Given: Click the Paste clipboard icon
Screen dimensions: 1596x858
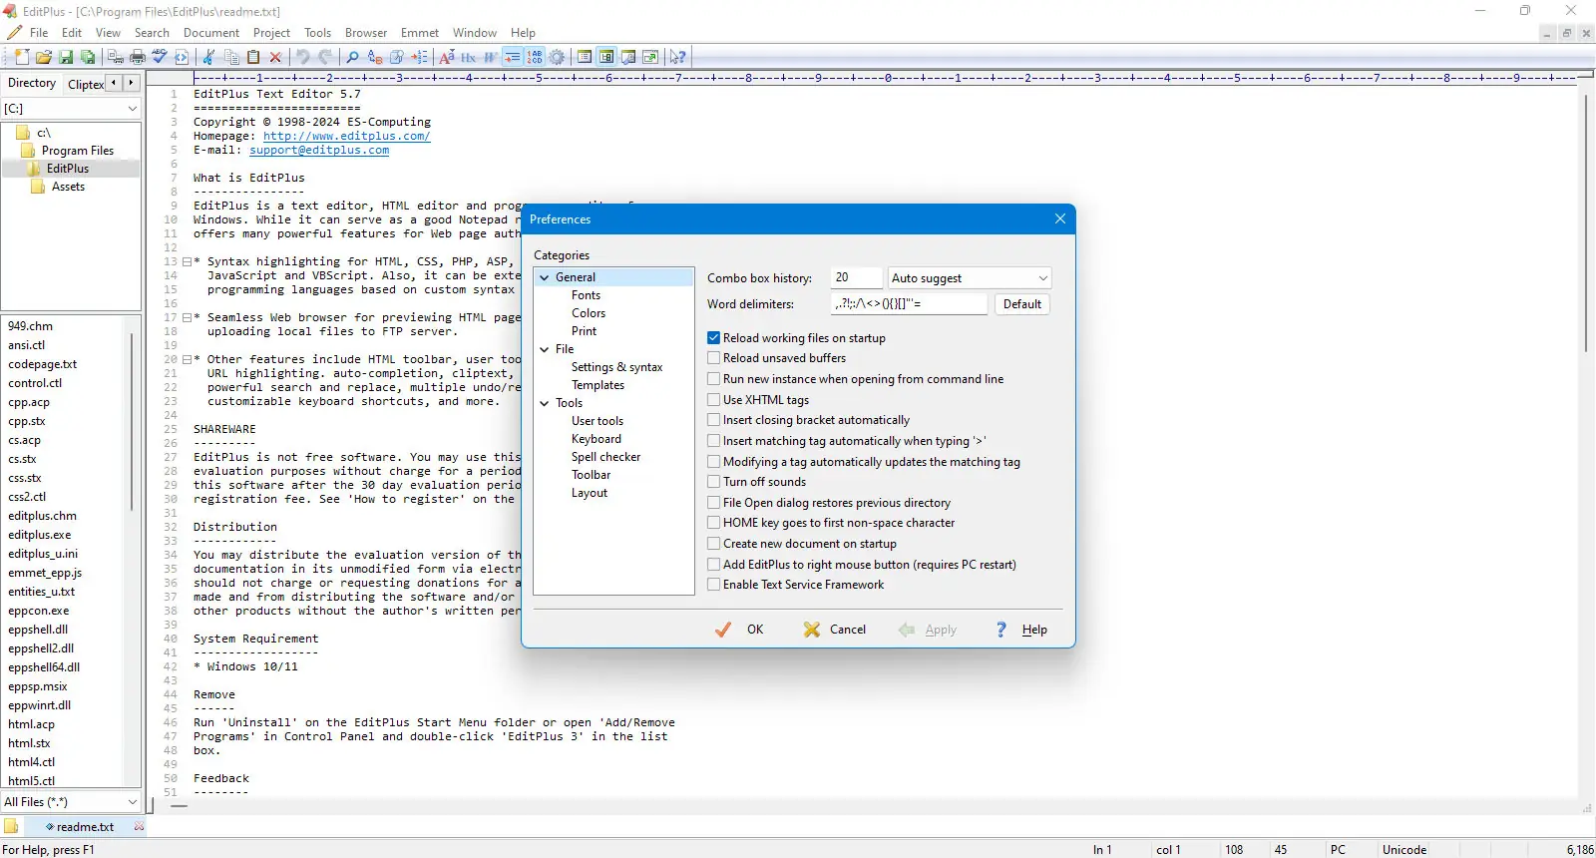Looking at the screenshot, I should [253, 57].
